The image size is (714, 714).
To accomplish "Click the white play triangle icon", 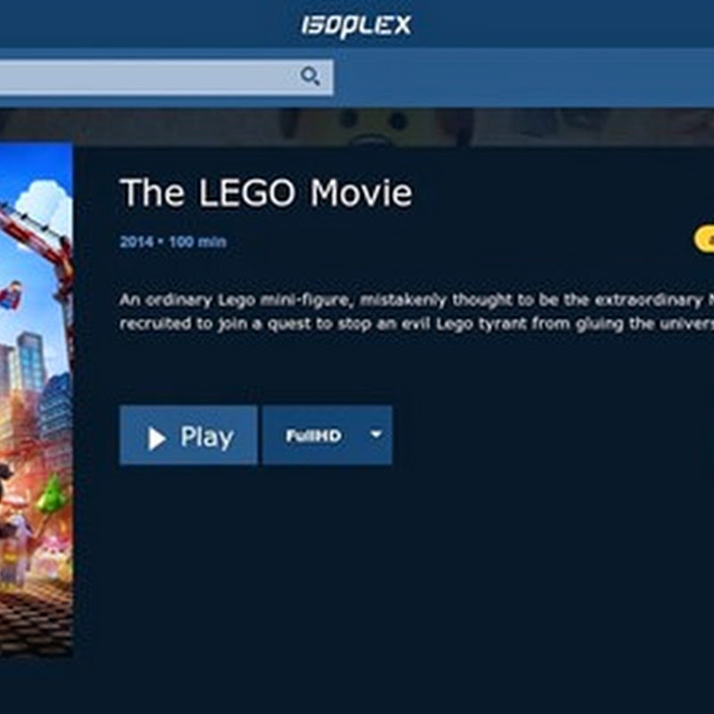I will pyautogui.click(x=157, y=438).
